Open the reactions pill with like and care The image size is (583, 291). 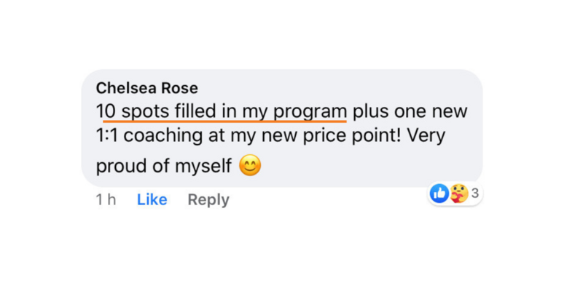(x=455, y=194)
